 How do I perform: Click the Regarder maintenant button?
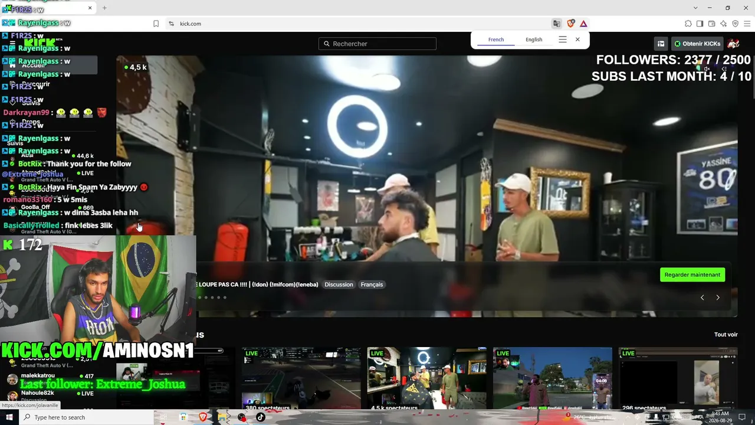click(x=692, y=274)
